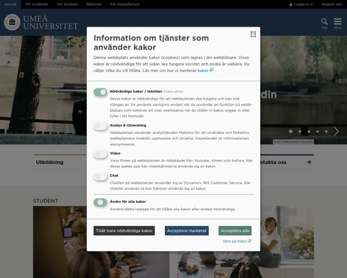Expand the Logga in dropdown
Image resolution: width=347 pixels, height=278 pixels.
tap(301, 5)
